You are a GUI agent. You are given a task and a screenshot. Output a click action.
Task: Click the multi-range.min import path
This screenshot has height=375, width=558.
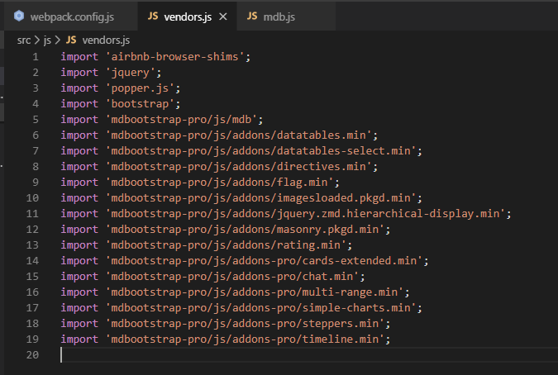(x=255, y=292)
